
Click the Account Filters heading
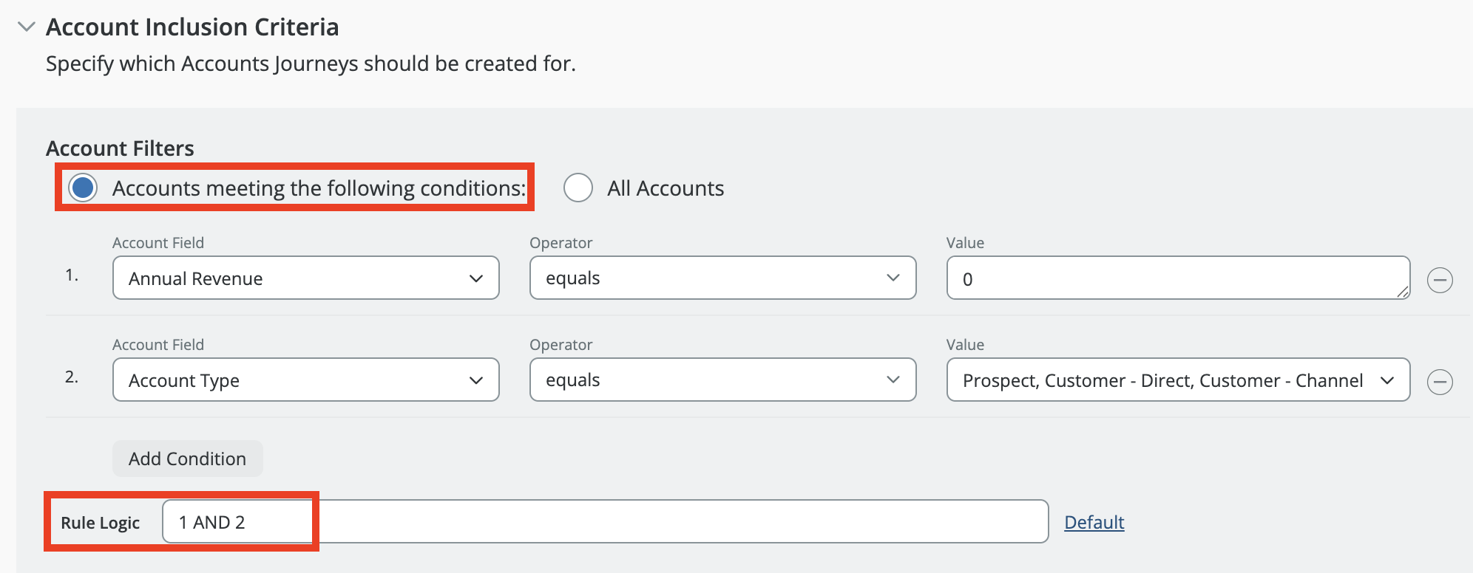click(x=120, y=148)
